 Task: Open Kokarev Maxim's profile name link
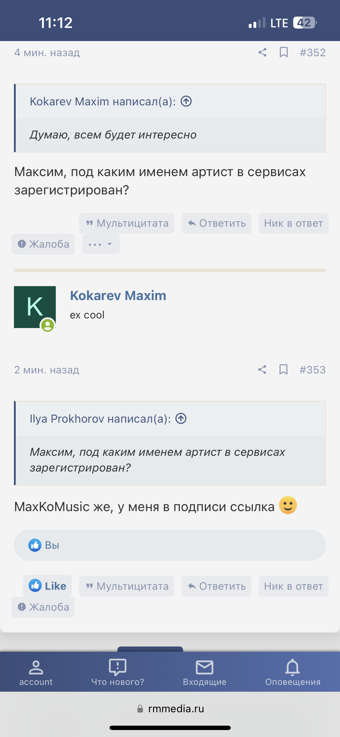[x=118, y=295]
